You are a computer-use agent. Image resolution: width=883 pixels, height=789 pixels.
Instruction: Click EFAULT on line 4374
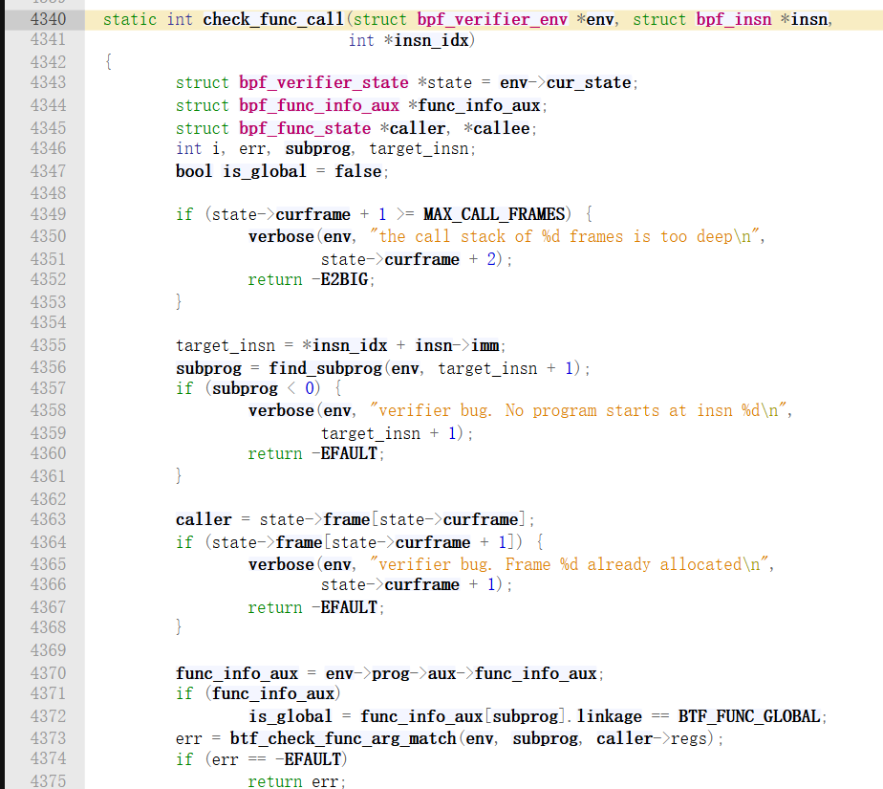click(312, 759)
